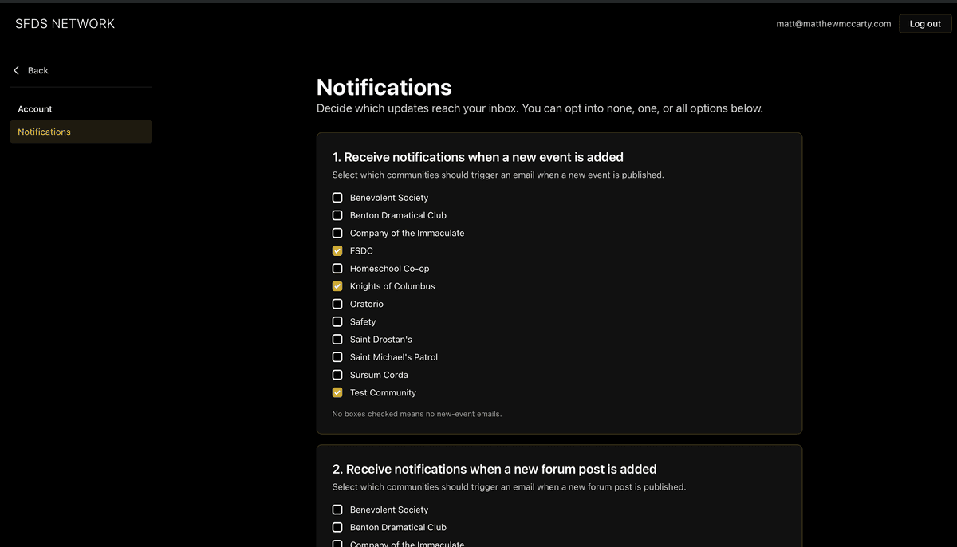Enable event emails for Saint Michael's Patrol
The width and height of the screenshot is (957, 547).
(x=337, y=356)
